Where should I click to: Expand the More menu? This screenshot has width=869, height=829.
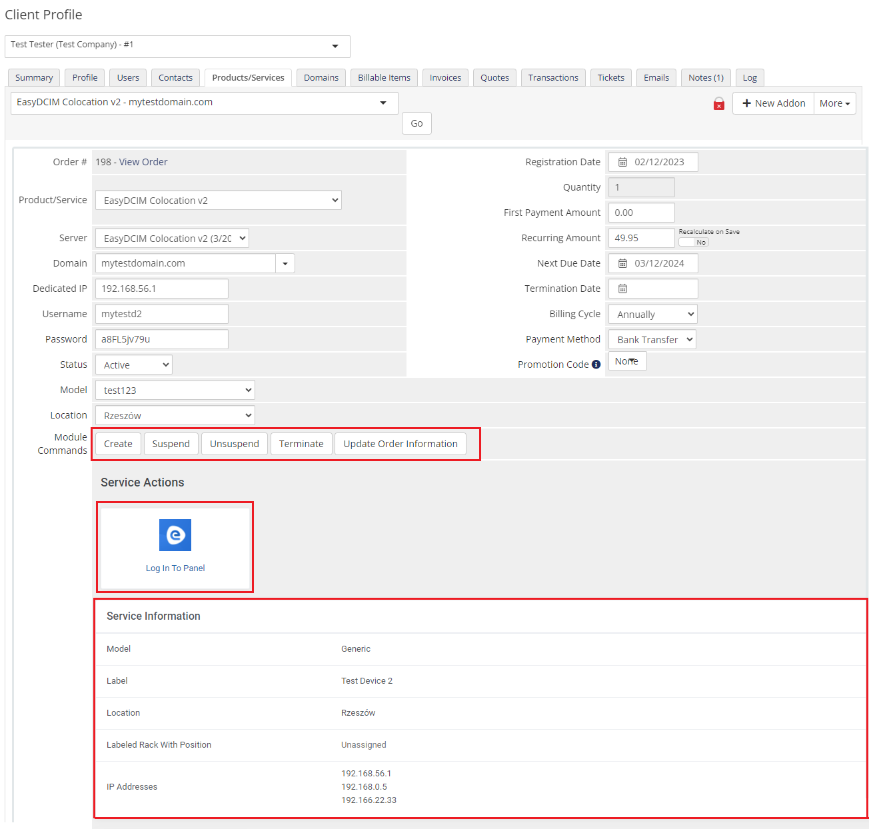(835, 103)
